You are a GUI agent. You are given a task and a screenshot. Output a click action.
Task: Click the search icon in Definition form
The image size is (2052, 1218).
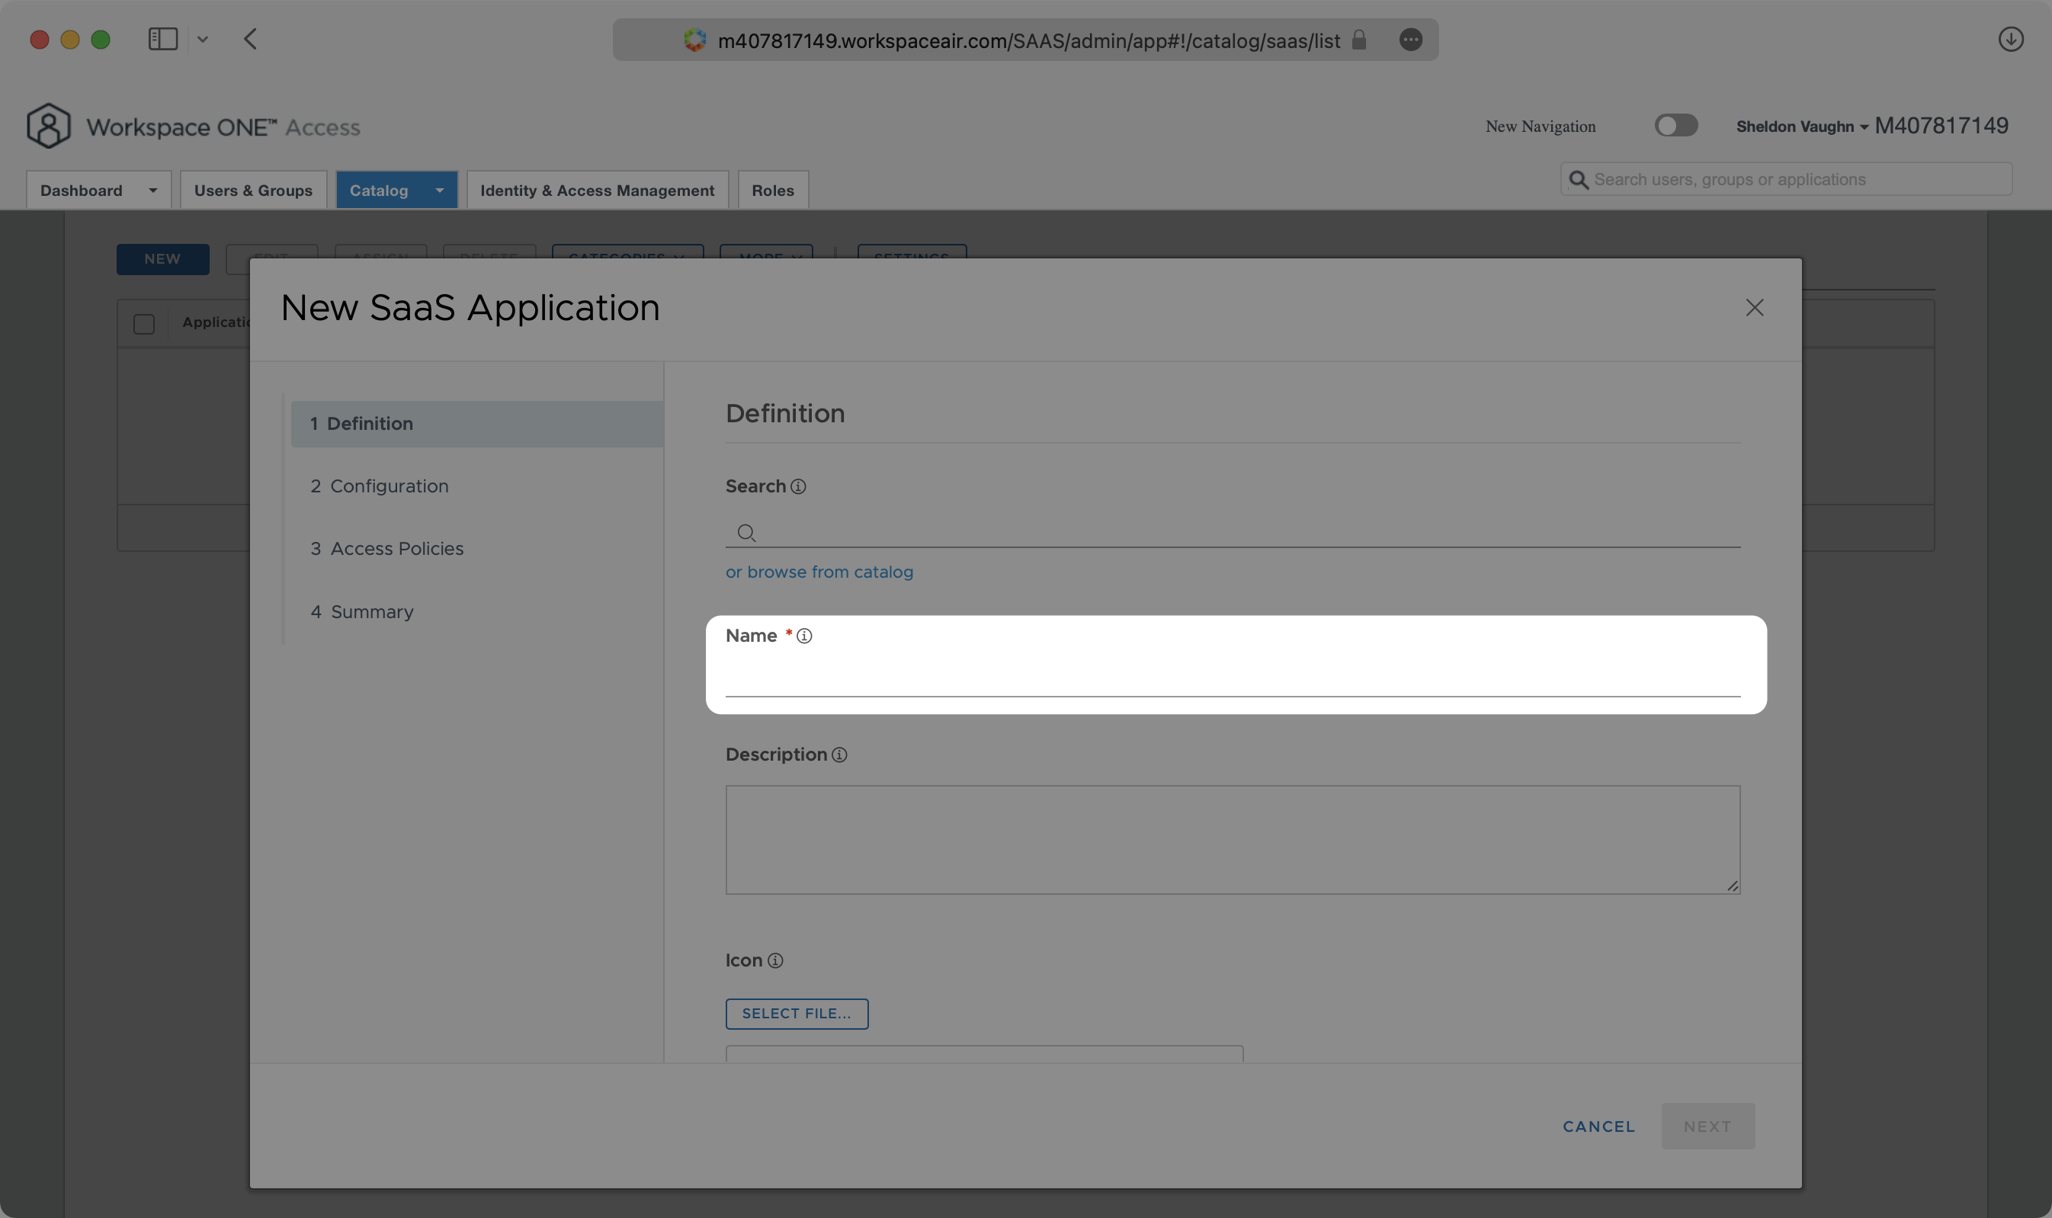pyautogui.click(x=747, y=532)
